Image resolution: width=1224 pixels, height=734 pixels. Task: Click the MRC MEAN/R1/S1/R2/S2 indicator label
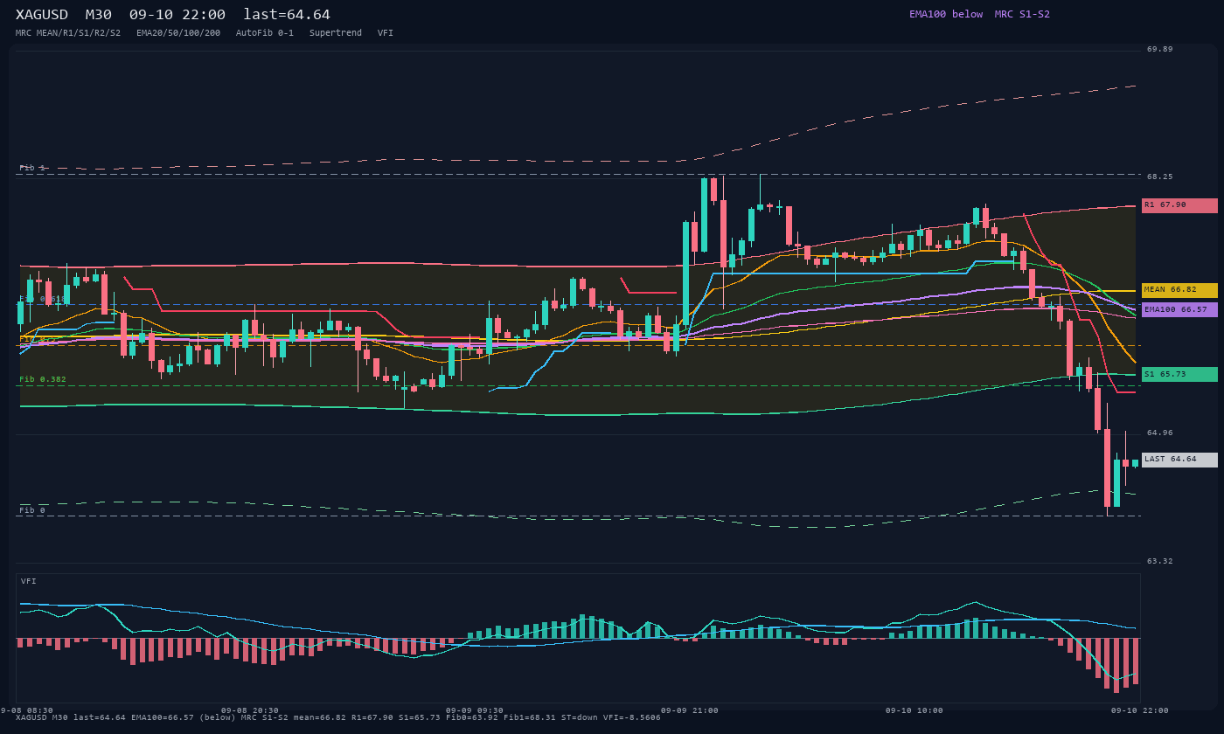(x=68, y=32)
